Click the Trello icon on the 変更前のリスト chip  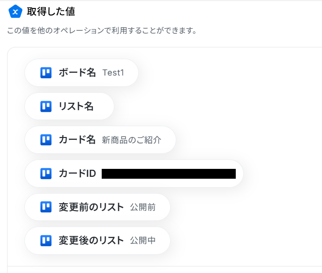click(x=46, y=207)
